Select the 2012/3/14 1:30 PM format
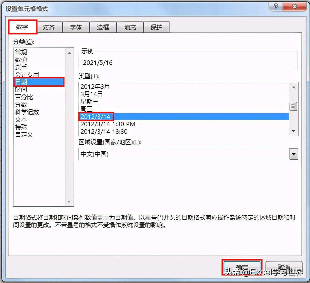This screenshot has height=283, width=310. point(108,124)
